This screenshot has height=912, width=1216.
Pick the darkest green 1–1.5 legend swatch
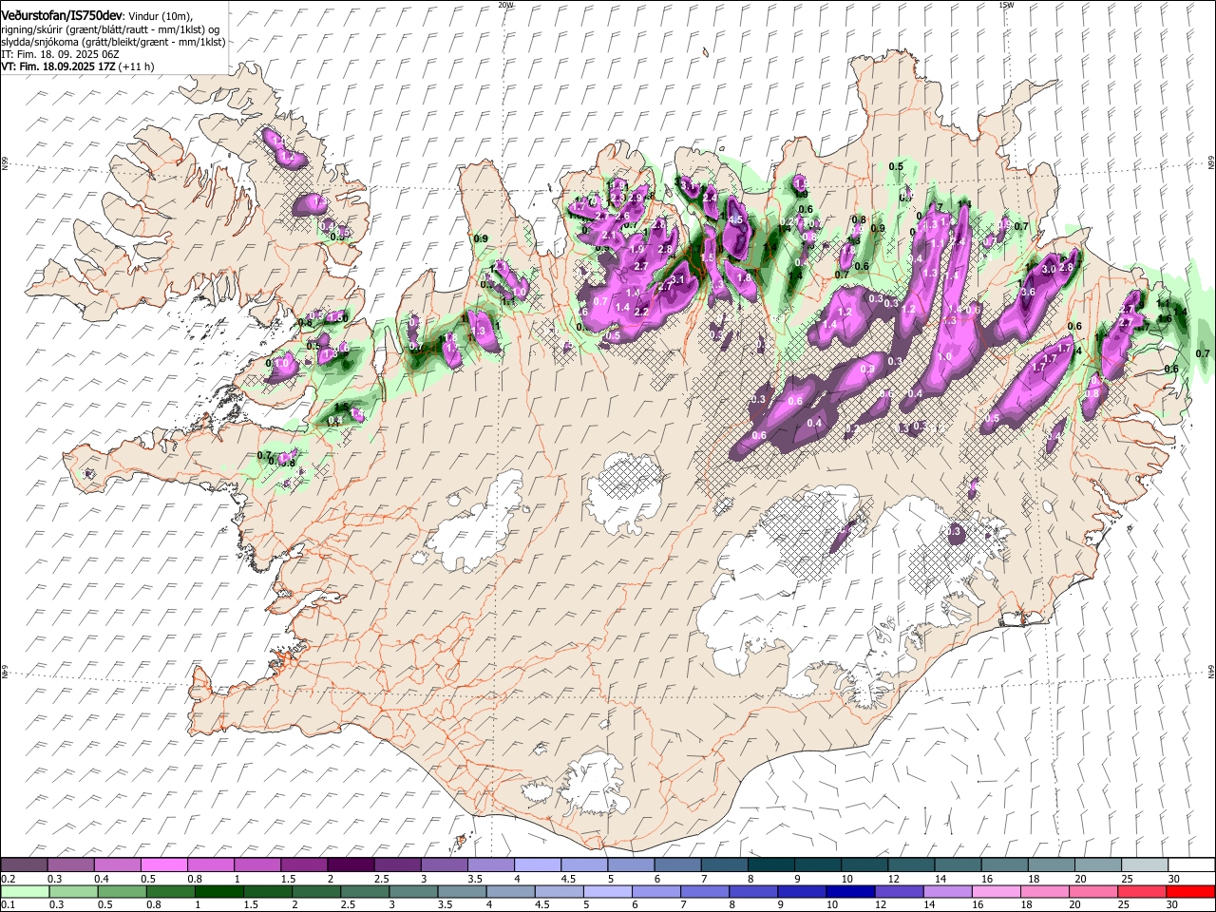tap(219, 892)
